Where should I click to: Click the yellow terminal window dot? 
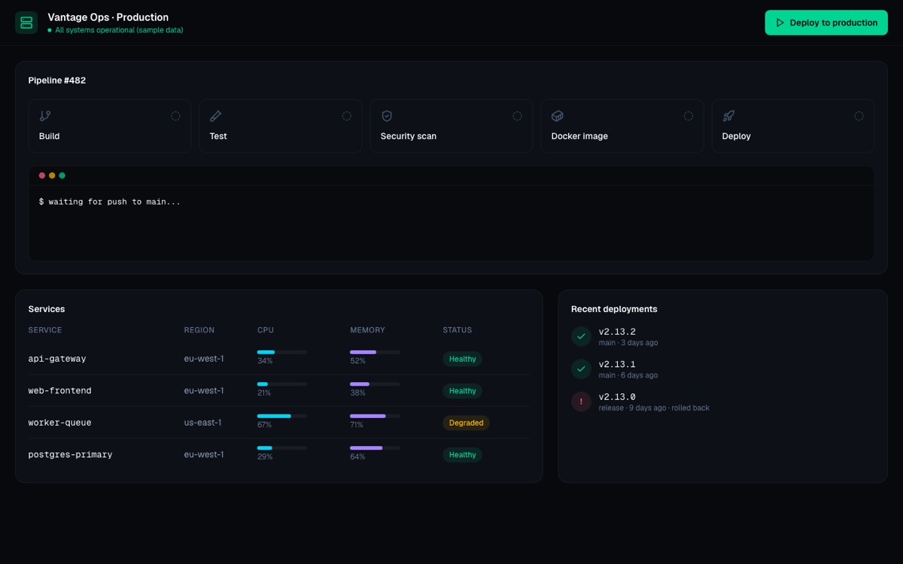point(52,175)
